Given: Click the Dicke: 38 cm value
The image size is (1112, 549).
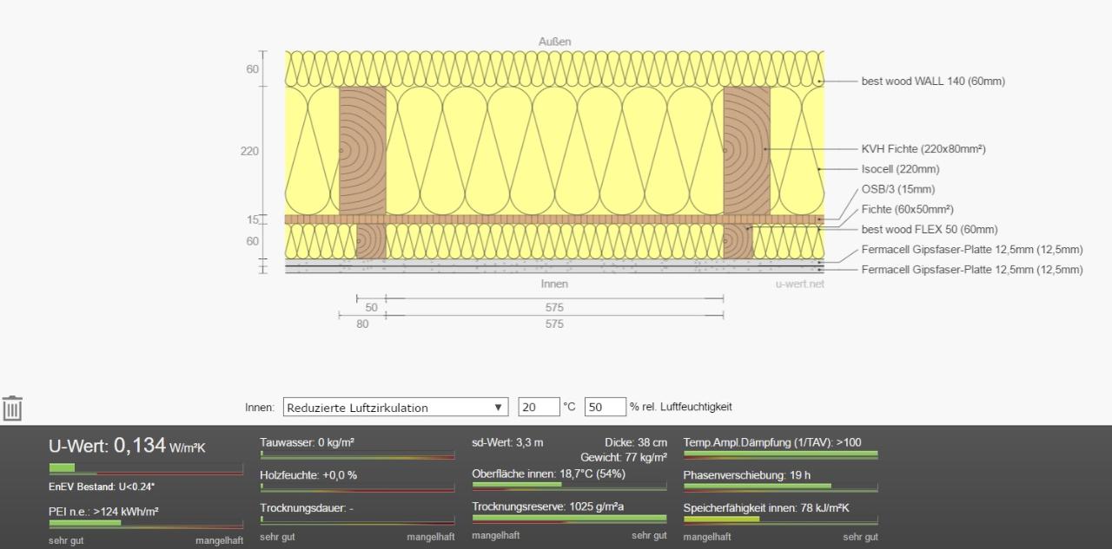Looking at the screenshot, I should [x=636, y=442].
